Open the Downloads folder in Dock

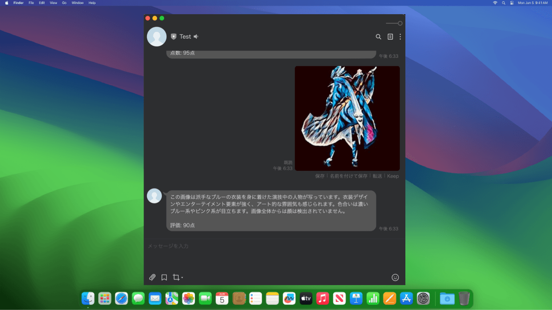click(x=447, y=298)
